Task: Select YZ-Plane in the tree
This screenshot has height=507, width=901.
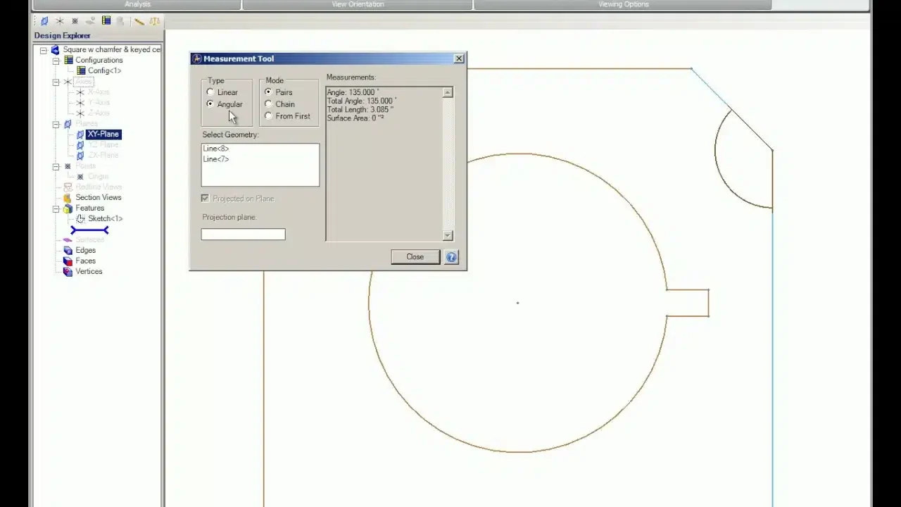Action: pos(103,144)
